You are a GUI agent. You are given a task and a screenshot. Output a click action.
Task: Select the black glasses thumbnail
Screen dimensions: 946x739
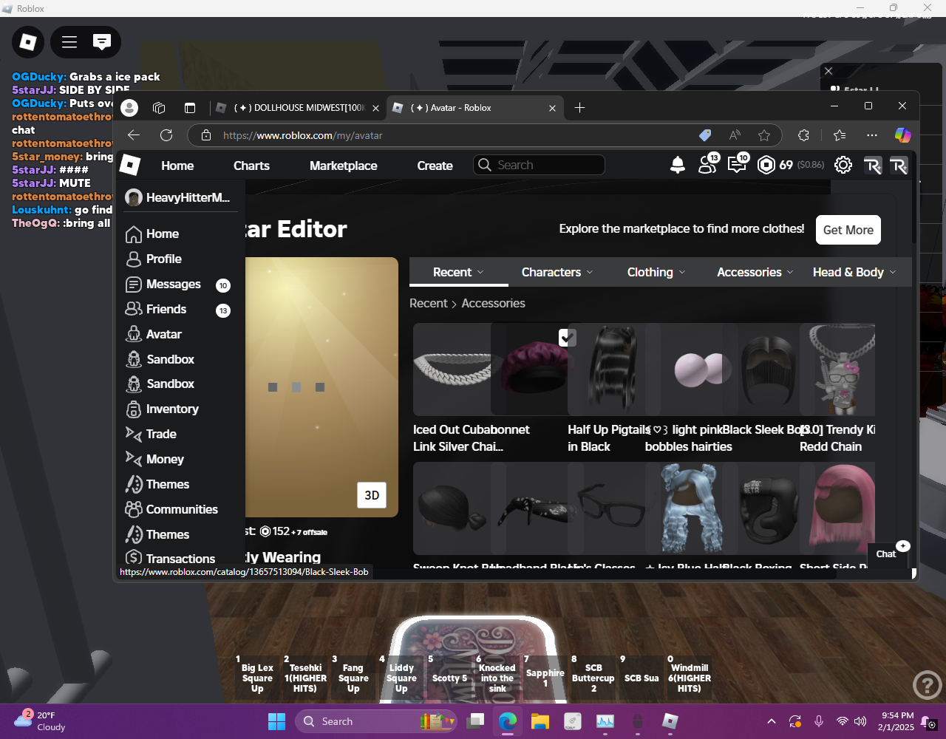click(x=611, y=508)
